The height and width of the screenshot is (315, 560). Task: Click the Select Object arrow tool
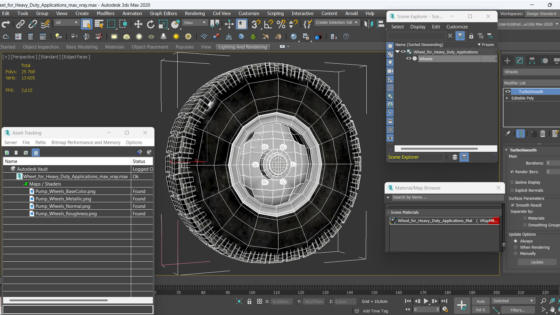(87, 24)
